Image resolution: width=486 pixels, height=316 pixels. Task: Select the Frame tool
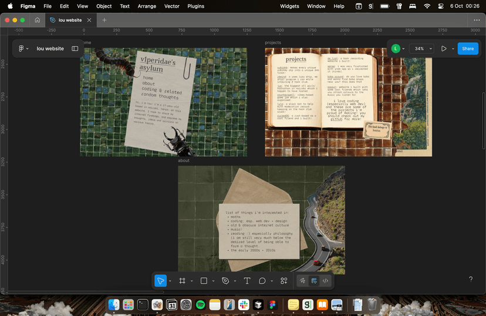183,281
